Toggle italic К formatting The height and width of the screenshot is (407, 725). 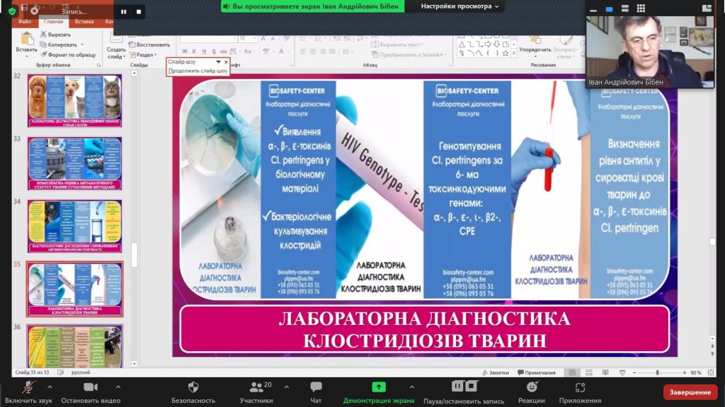point(194,52)
